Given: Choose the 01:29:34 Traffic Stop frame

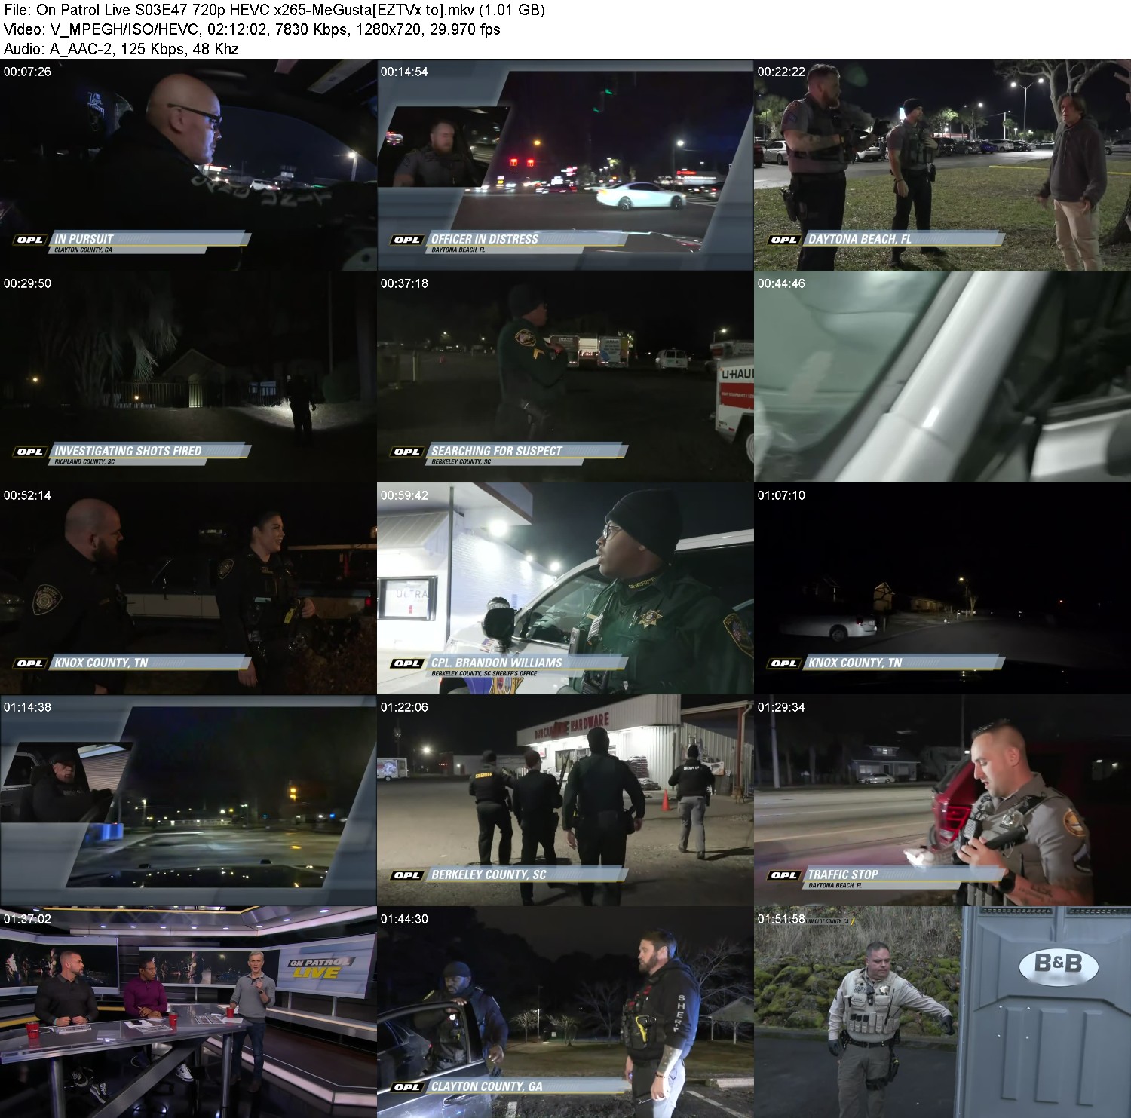Looking at the screenshot, I should (942, 801).
